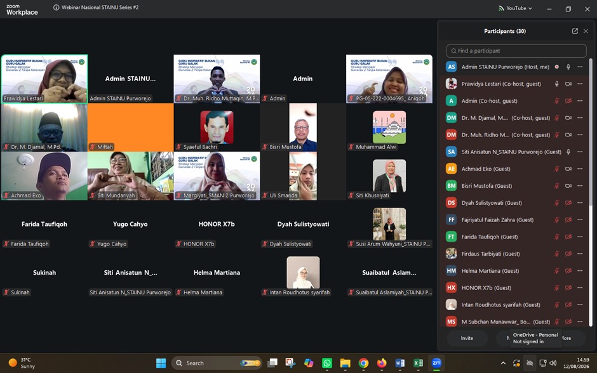Open more options for Dr. M. Djamal
Image resolution: width=597 pixels, height=373 pixels.
(580, 118)
